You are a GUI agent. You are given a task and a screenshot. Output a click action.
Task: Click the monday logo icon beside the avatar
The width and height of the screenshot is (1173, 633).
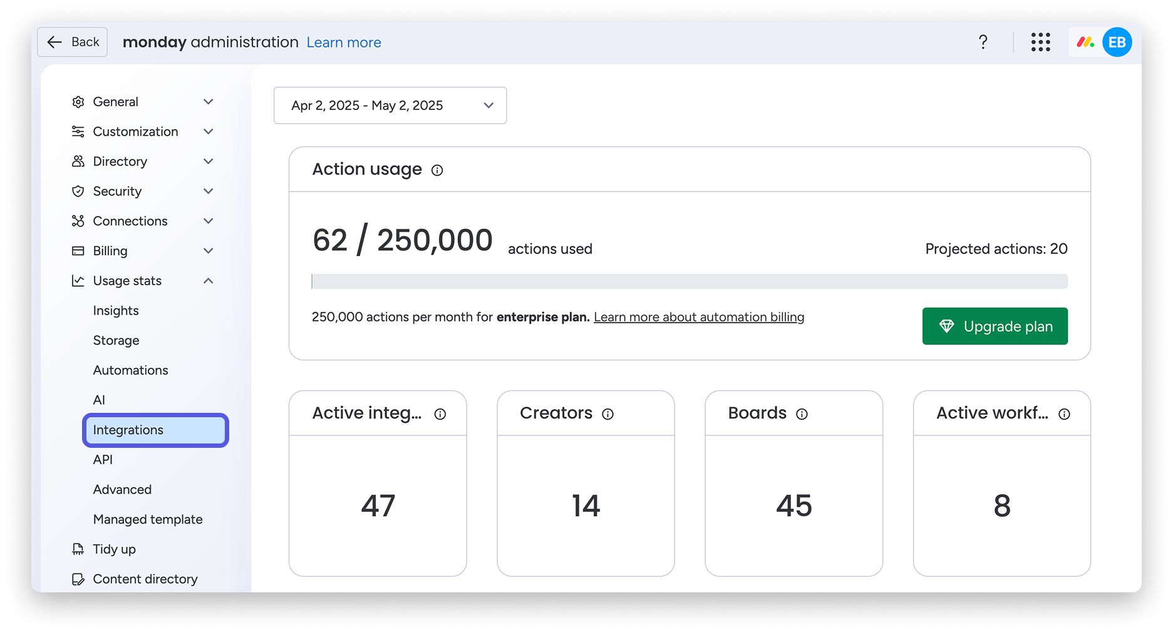tap(1085, 42)
